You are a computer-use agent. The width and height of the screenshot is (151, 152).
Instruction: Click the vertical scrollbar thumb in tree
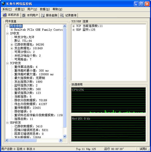[65, 78]
